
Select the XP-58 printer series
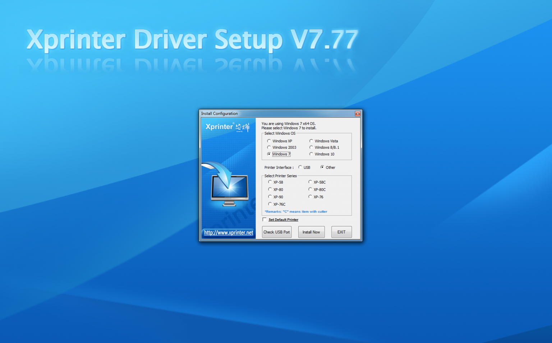coord(270,182)
